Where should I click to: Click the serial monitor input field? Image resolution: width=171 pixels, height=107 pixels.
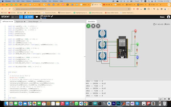pyautogui.click(x=122, y=99)
